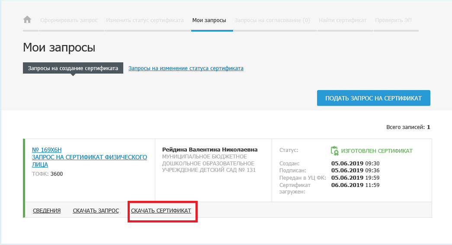Click applicant name Рейдина Валентина Николаевна
The height and width of the screenshot is (245, 452).
[x=210, y=150]
